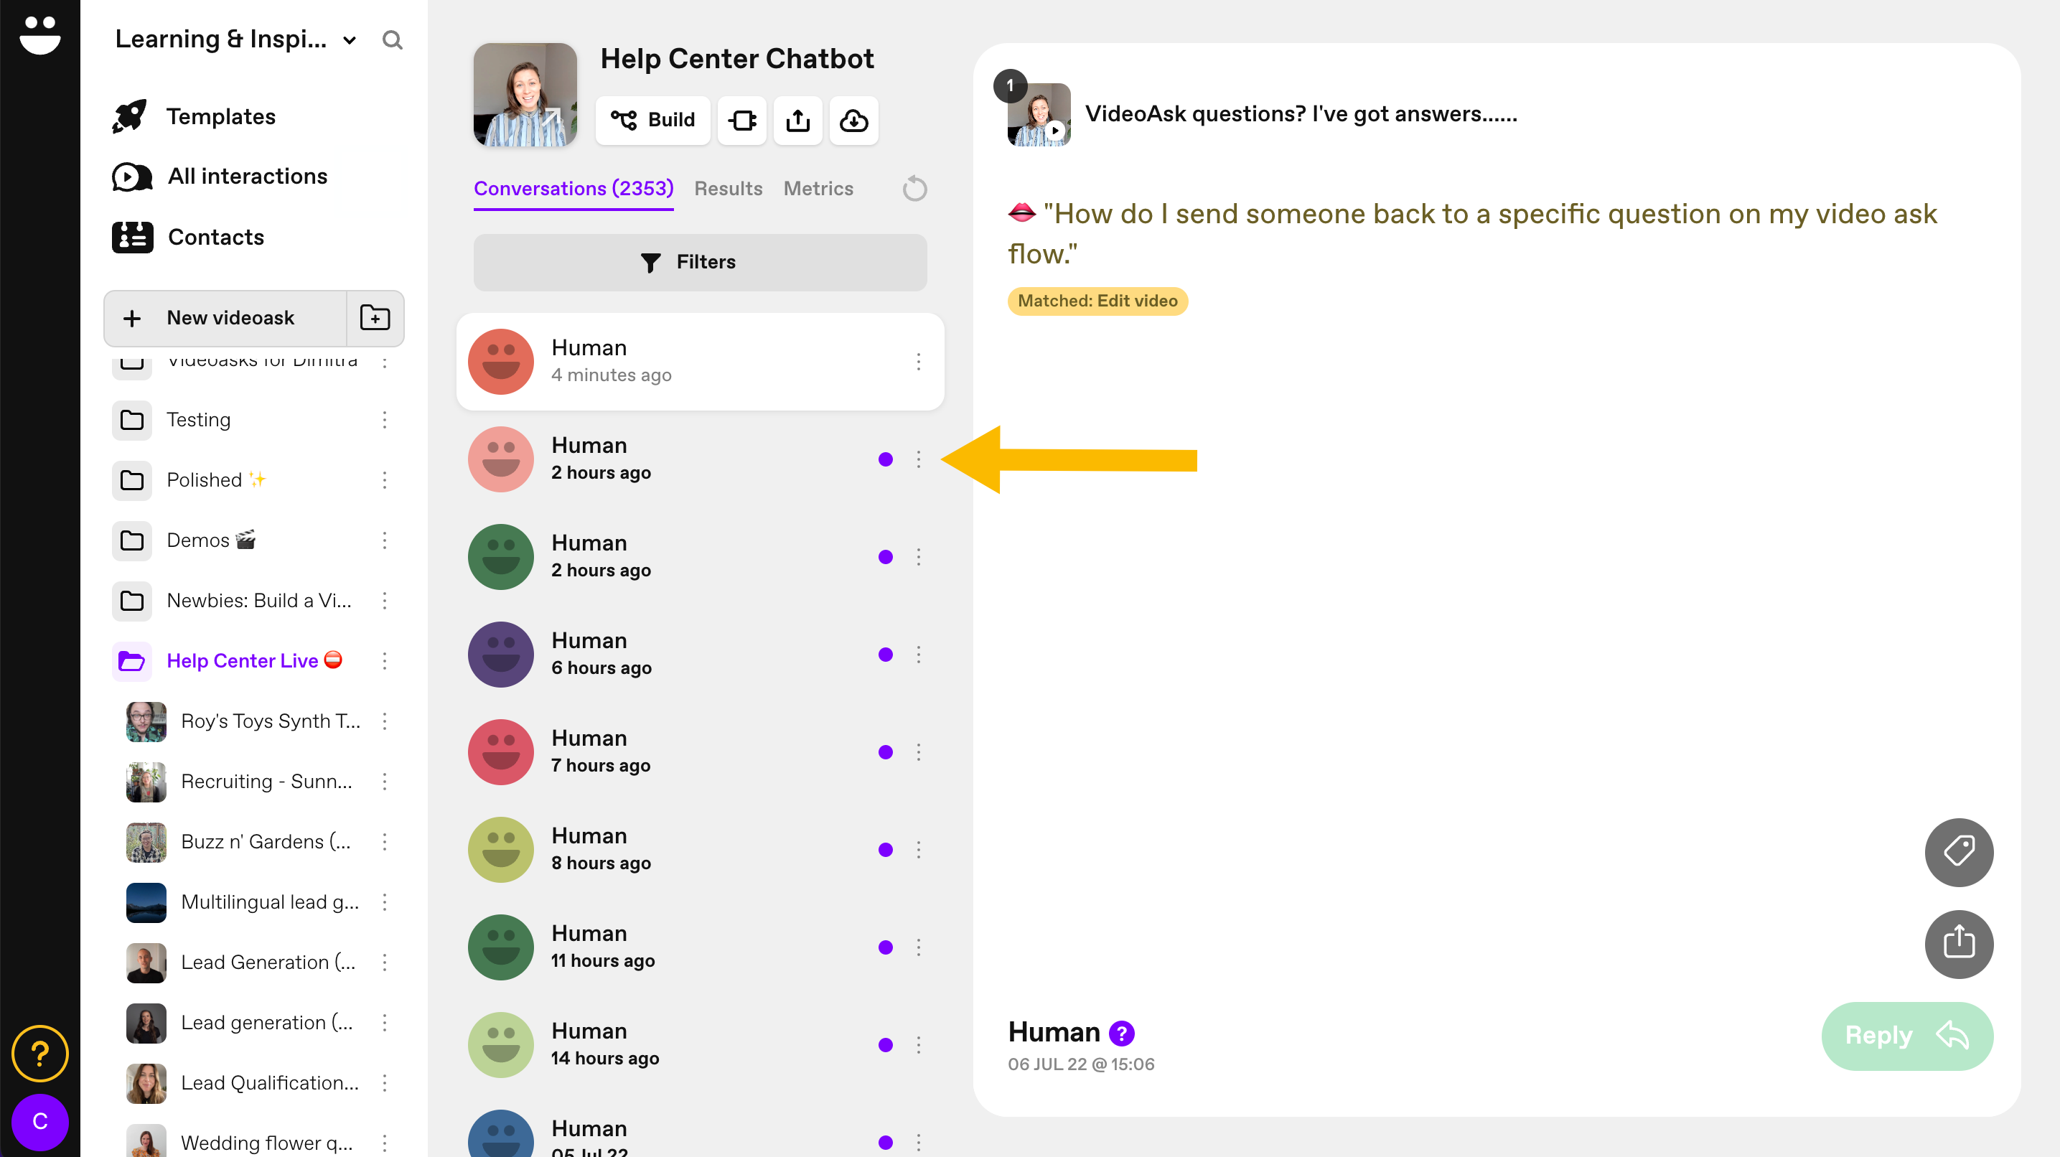Click the tag icon button
Viewport: 2060px width, 1157px height.
click(1959, 851)
